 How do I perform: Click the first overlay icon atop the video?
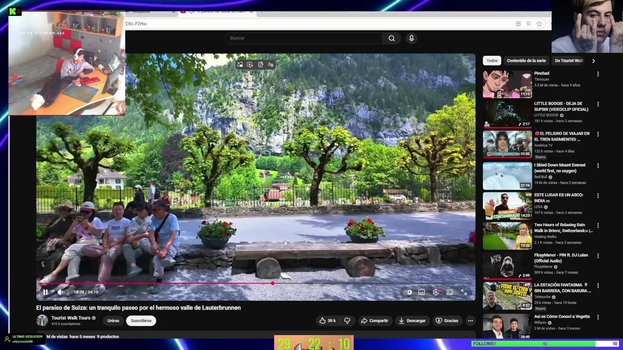click(x=240, y=65)
